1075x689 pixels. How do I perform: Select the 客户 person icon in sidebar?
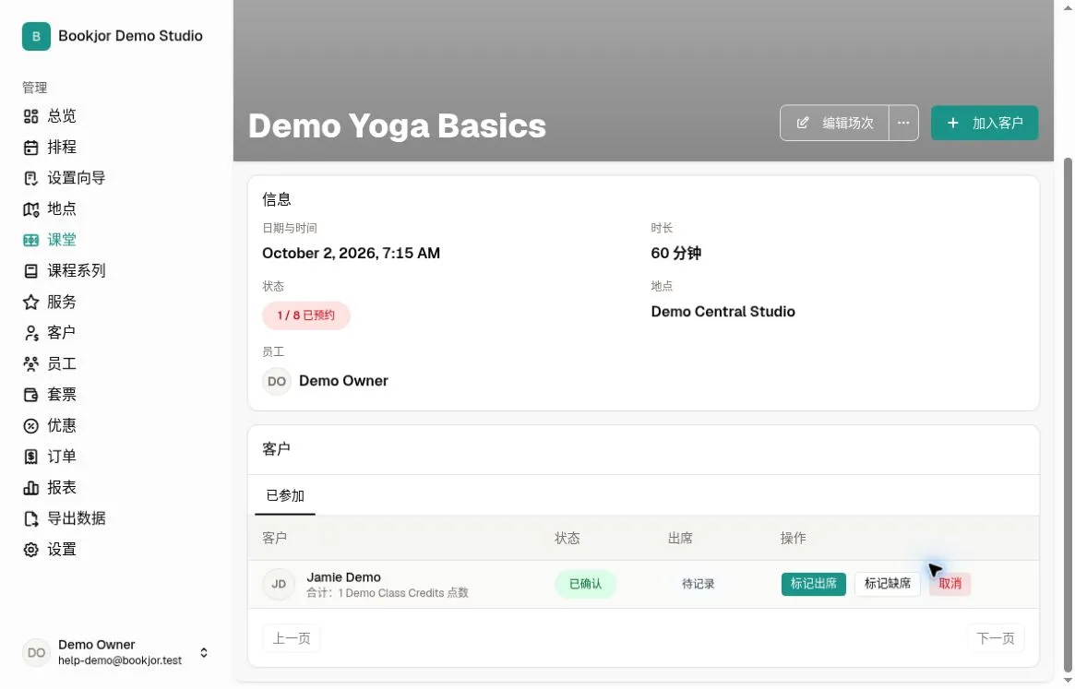(x=30, y=333)
